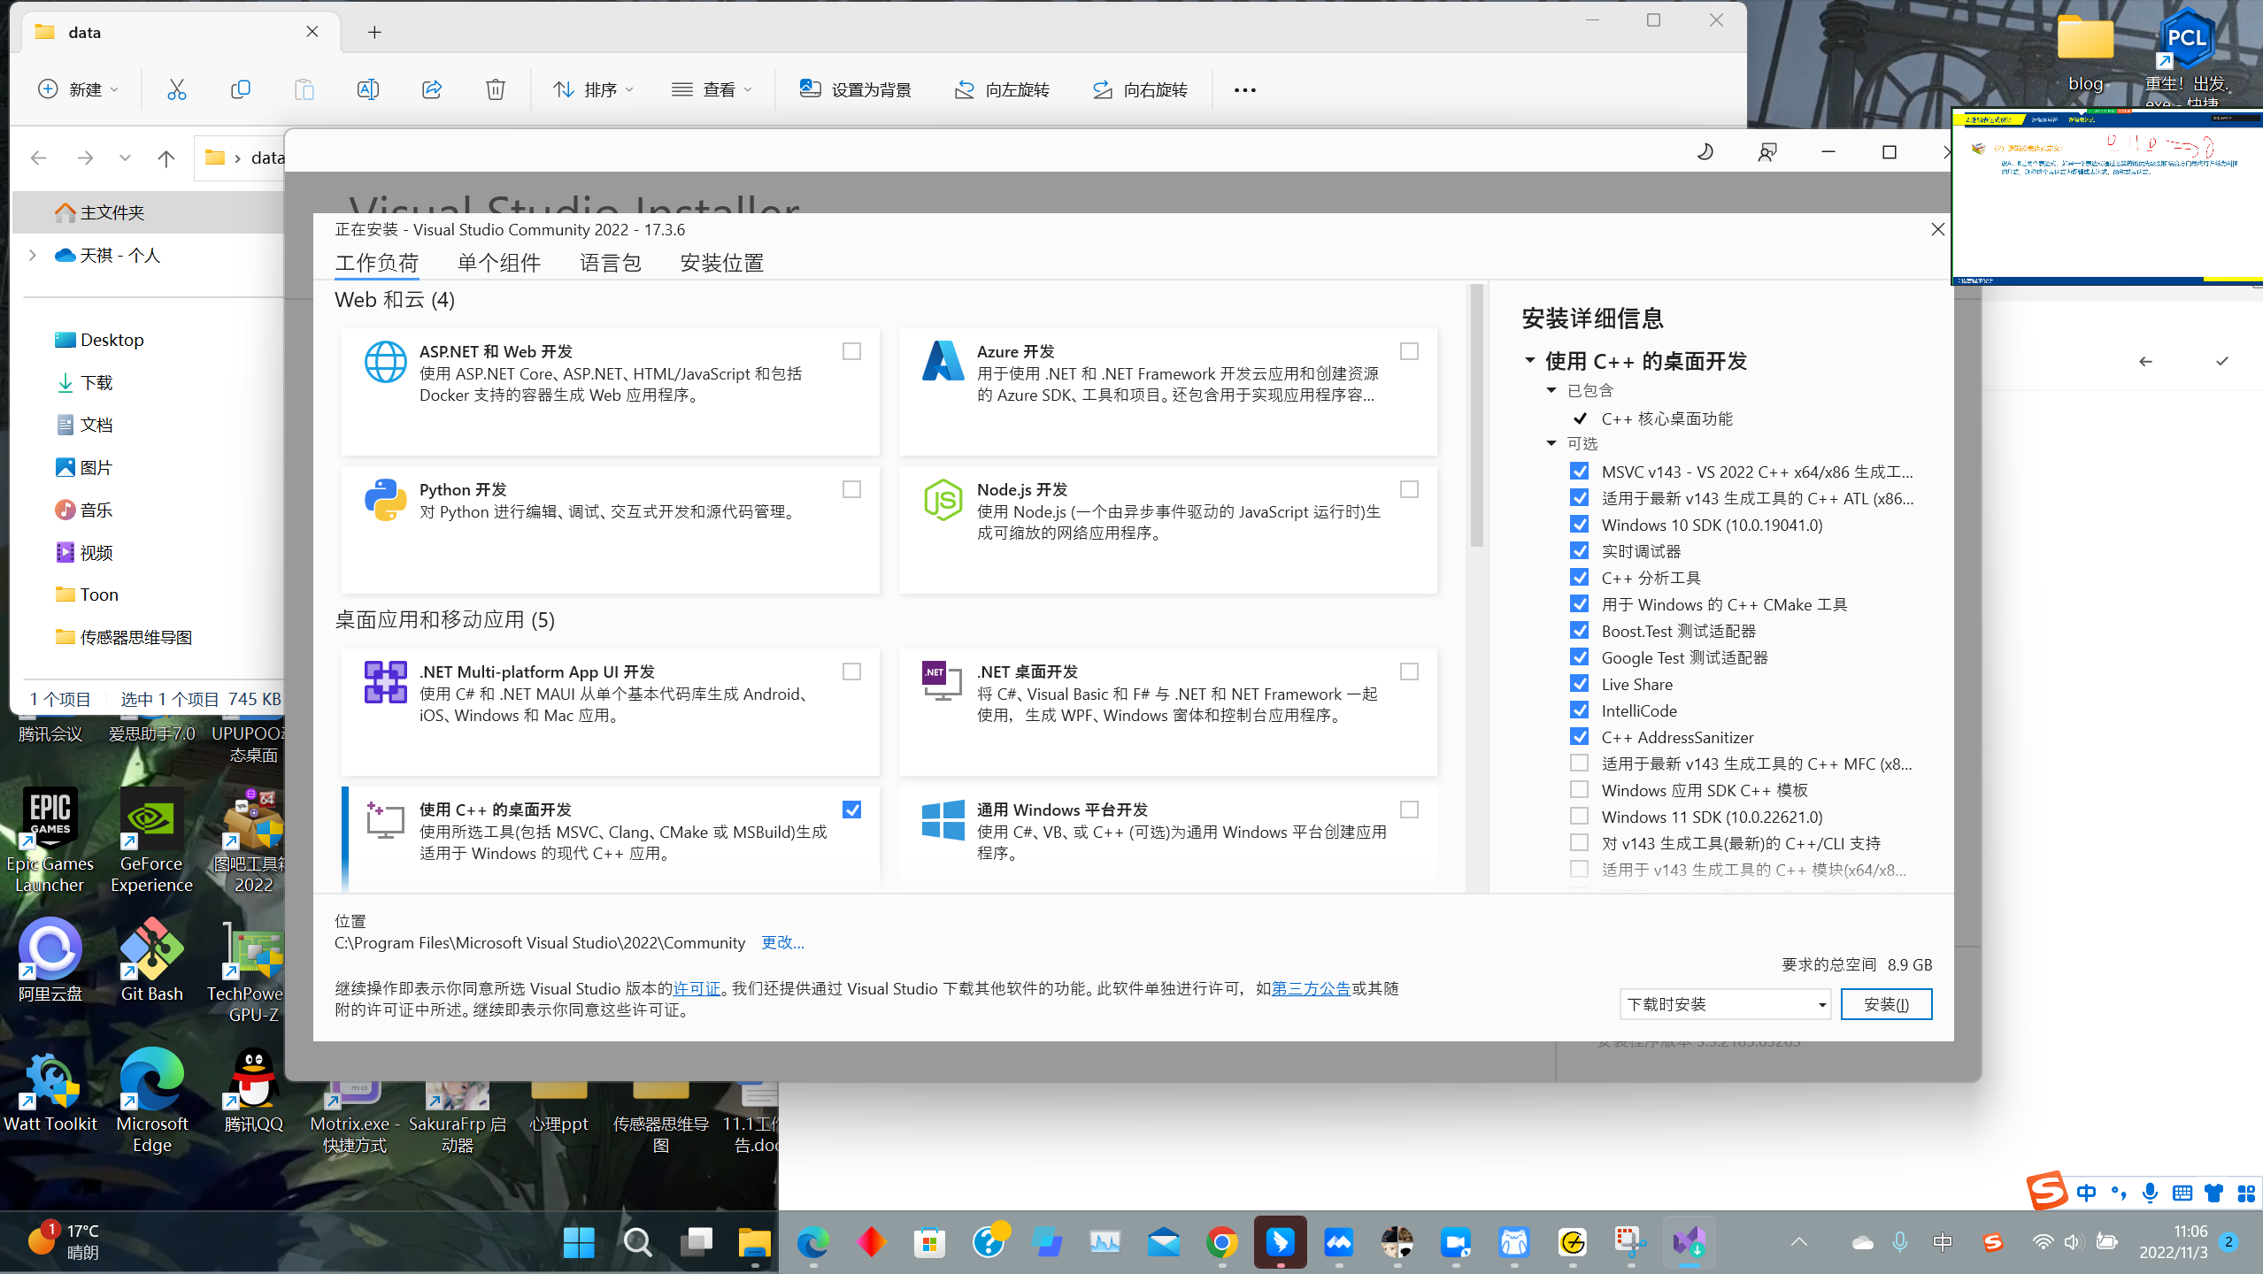Image resolution: width=2263 pixels, height=1274 pixels.
Task: Uncheck the IntelliCode optional component
Action: [1579, 710]
